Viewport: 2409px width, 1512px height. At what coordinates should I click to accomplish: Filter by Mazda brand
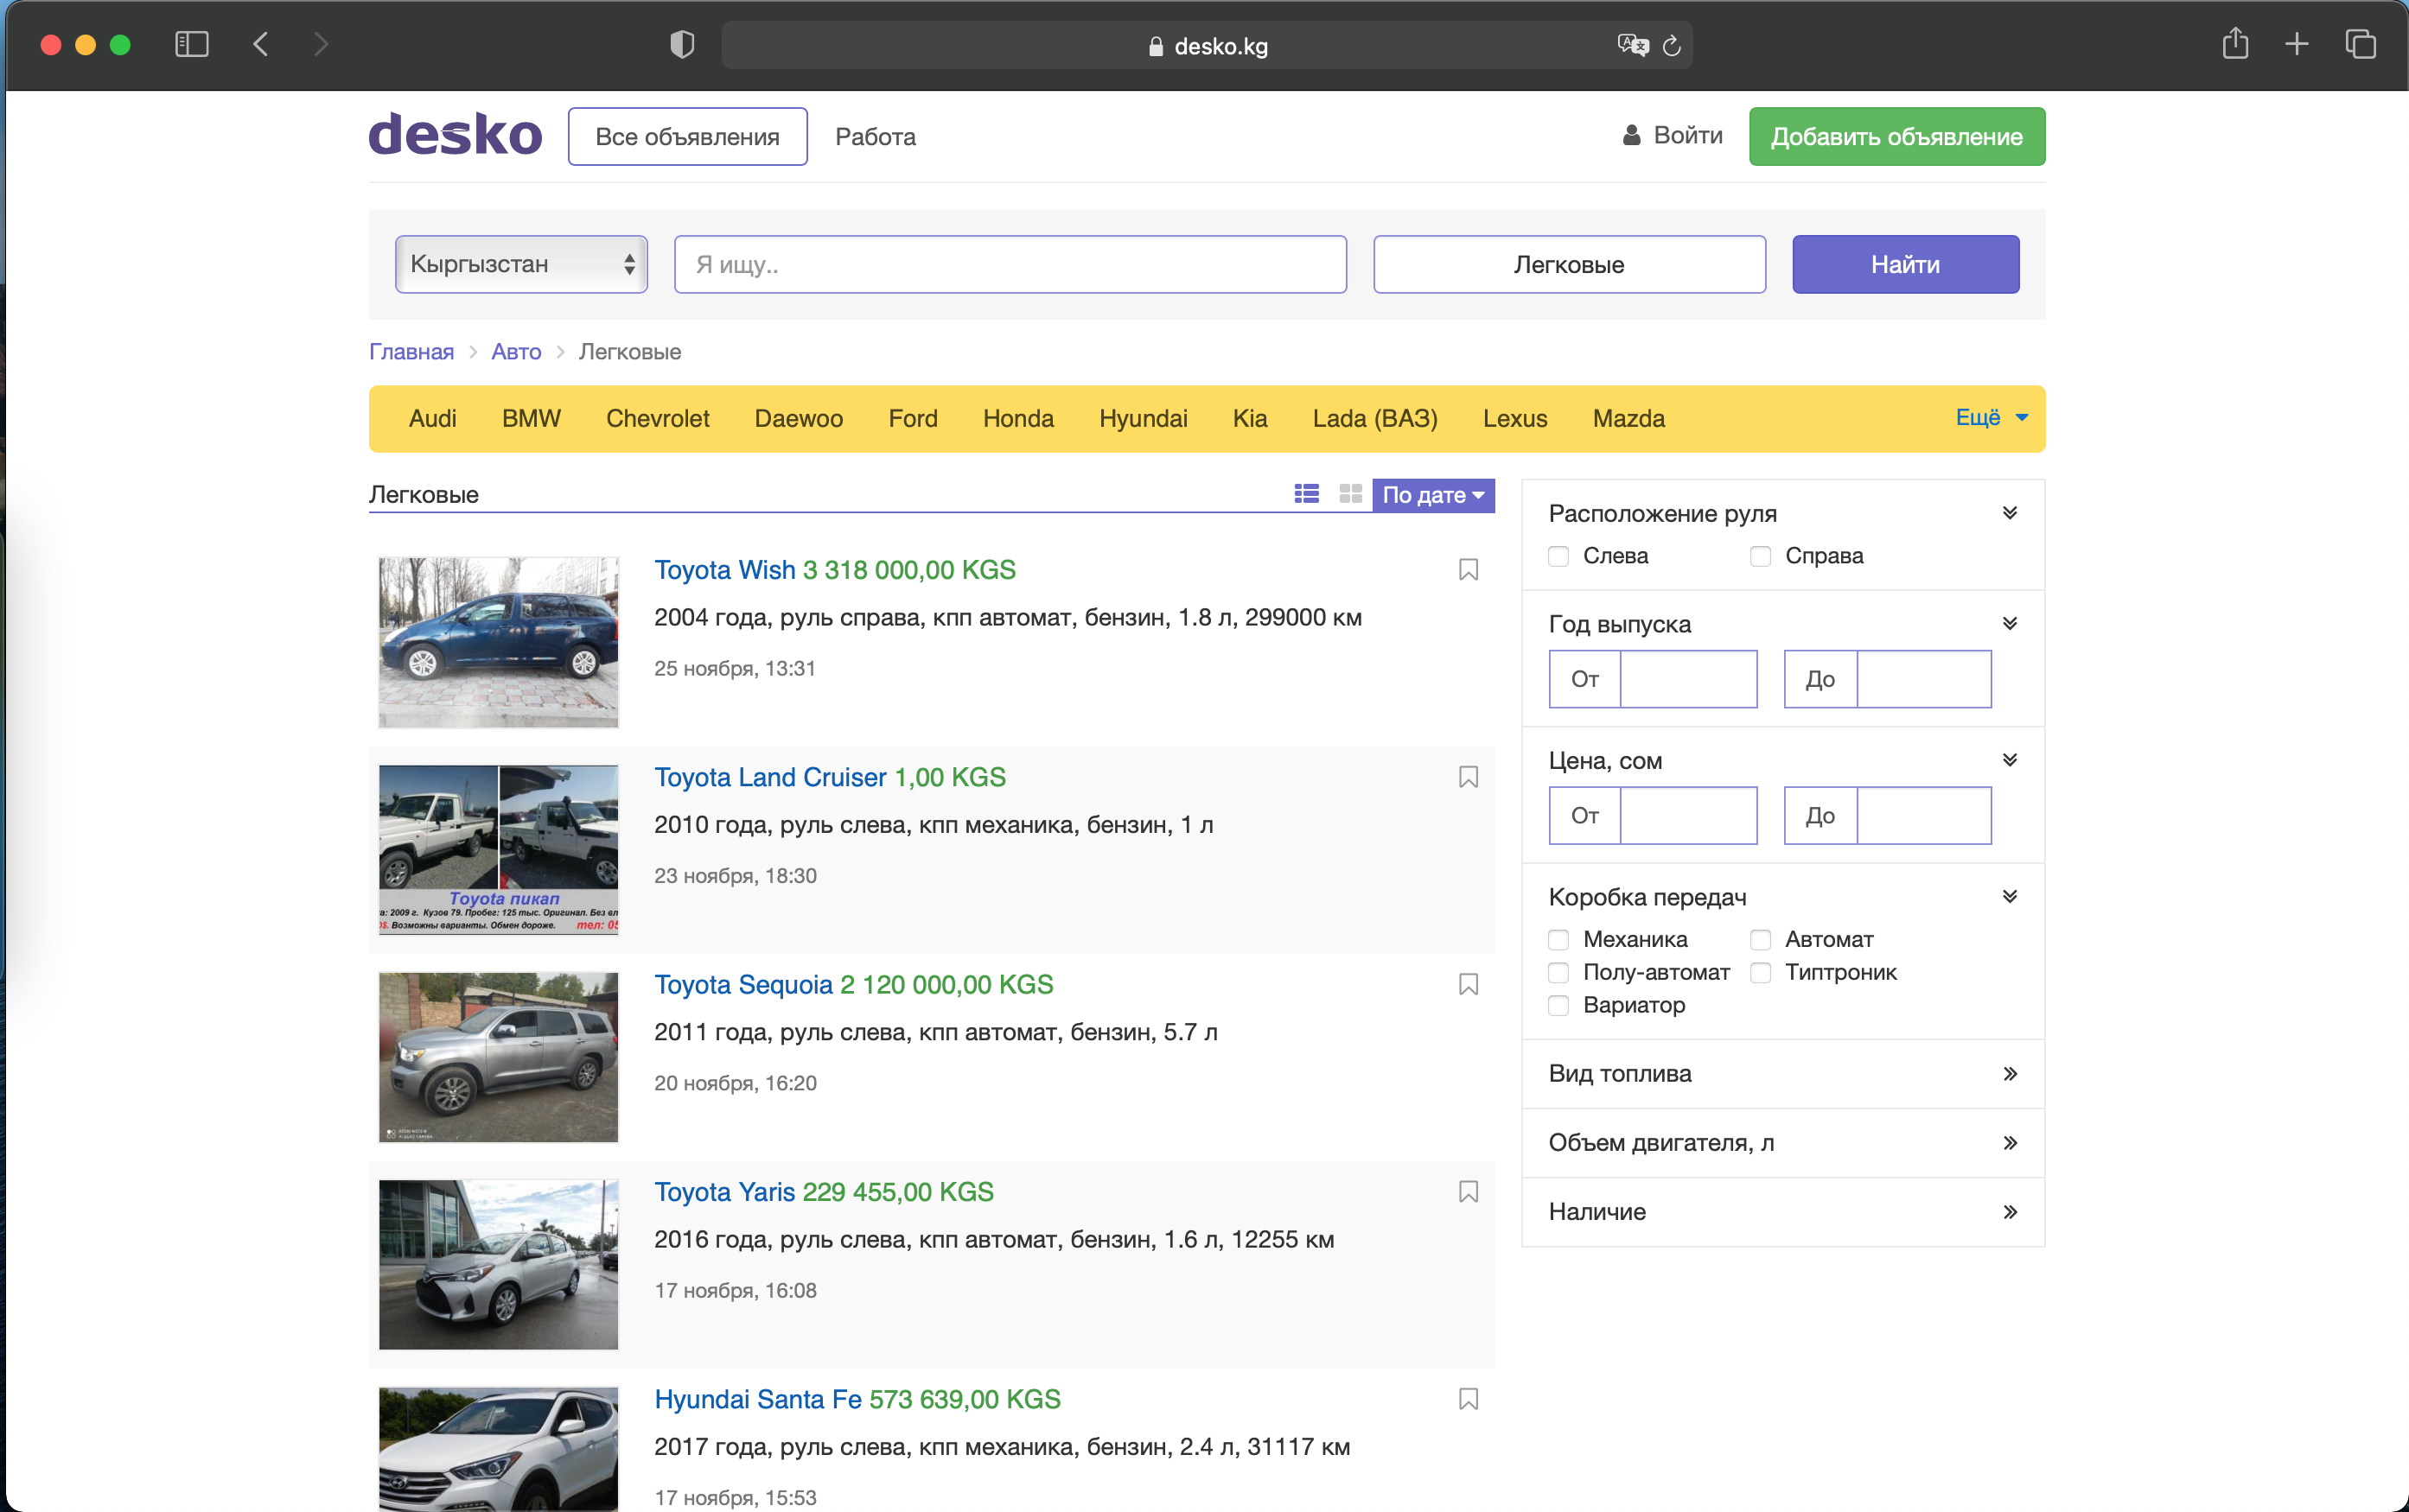(1628, 418)
